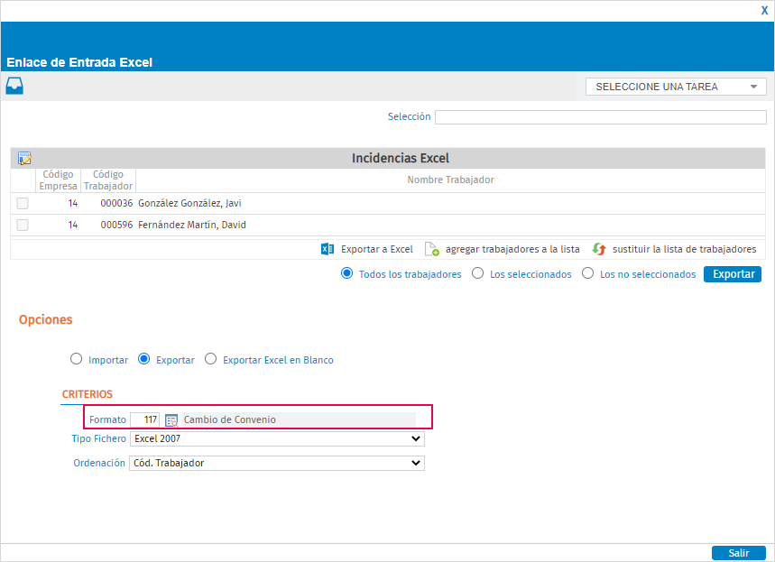The height and width of the screenshot is (562, 775).
Task: Open the SELECCIONE UNA TAREA dropdown
Action: [x=676, y=87]
